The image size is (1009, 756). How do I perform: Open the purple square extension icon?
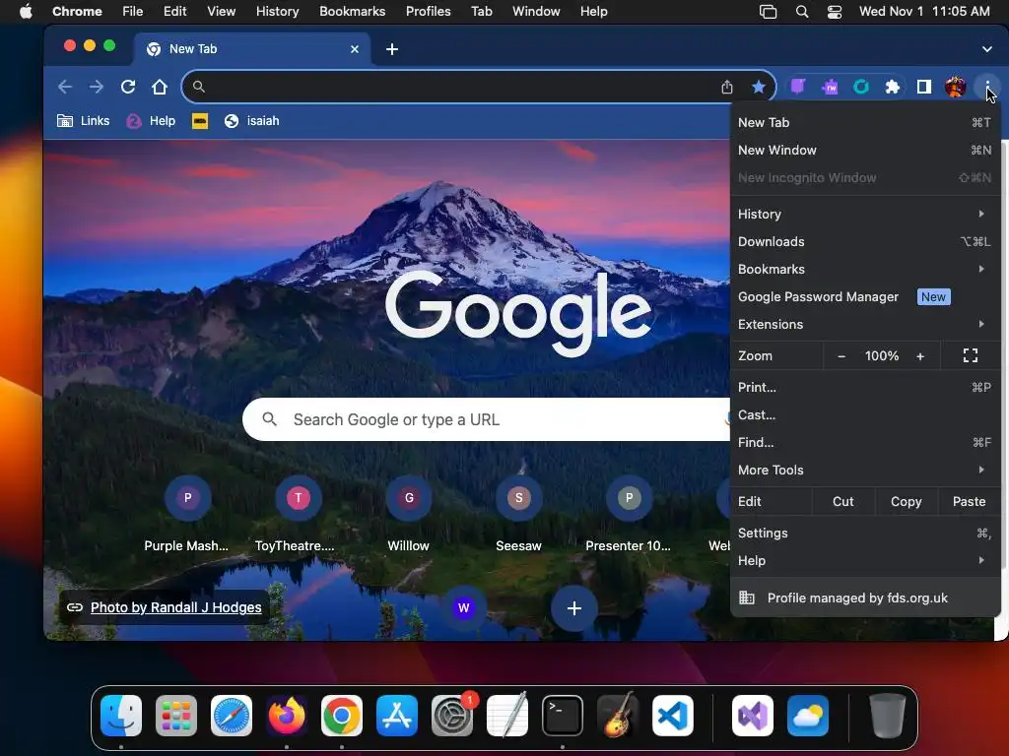(x=798, y=87)
